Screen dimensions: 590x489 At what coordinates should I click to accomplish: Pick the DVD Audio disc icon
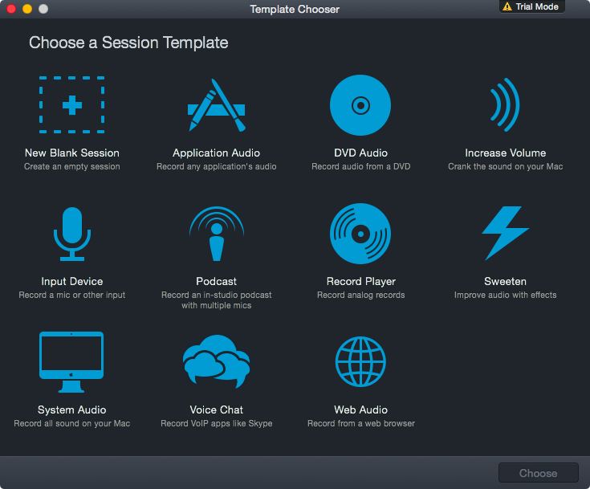(360, 105)
